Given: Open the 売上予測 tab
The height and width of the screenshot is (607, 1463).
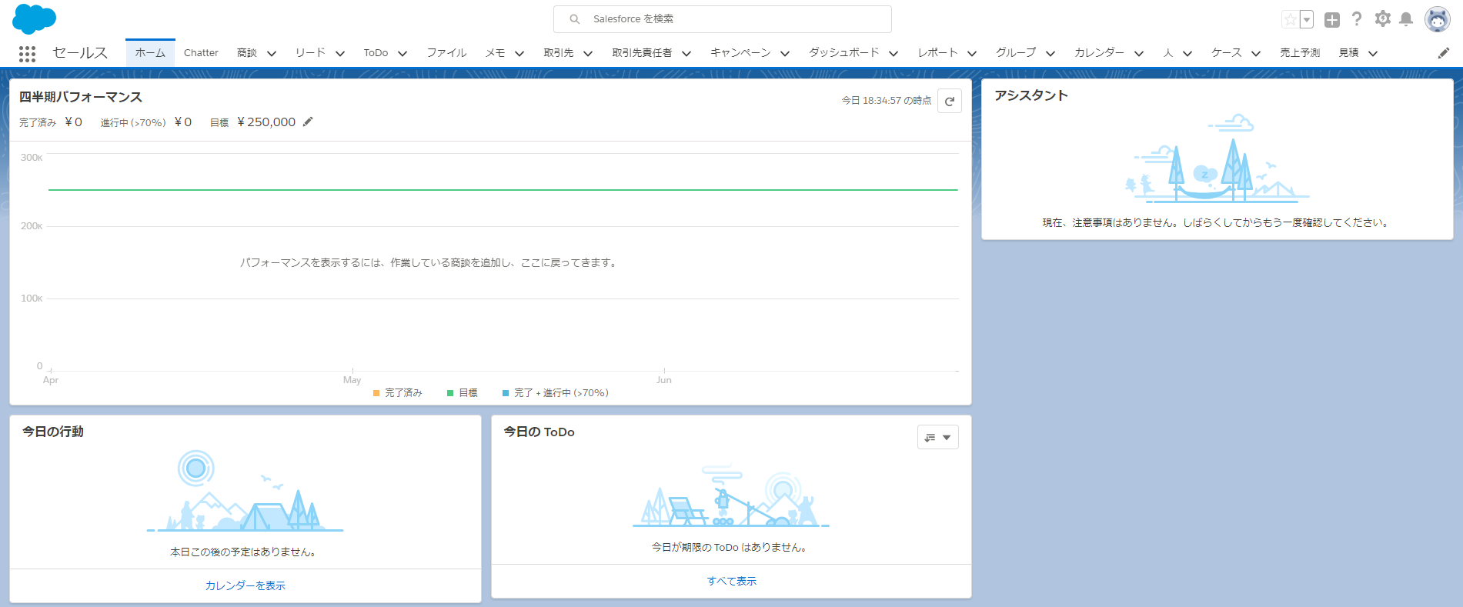Looking at the screenshot, I should coord(1299,53).
